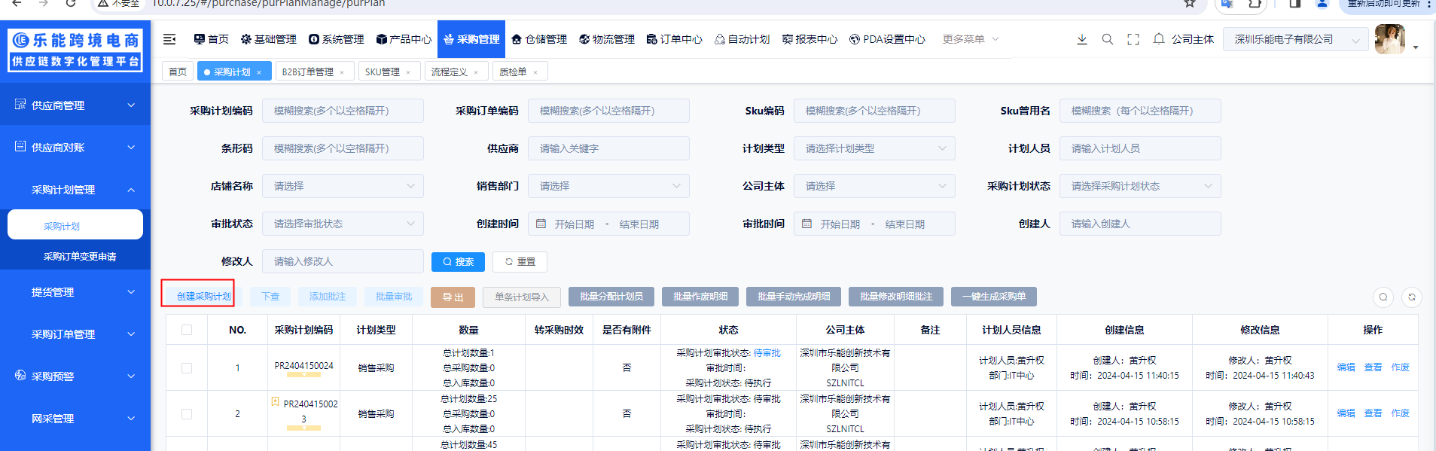The image size is (1436, 451).
Task: Check the row 2 PR2404150023 checkbox
Action: click(187, 414)
